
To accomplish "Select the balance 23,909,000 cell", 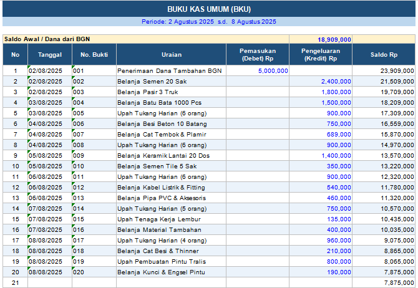I will coord(384,70).
